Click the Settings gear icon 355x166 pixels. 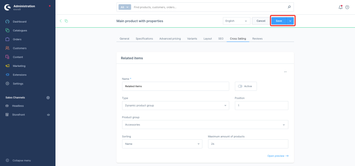[x=7, y=83]
